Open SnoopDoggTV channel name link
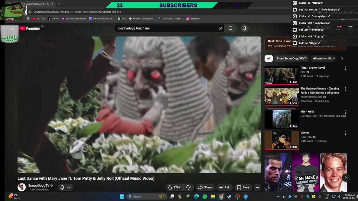Screen dimensions: 358x201 39,185
